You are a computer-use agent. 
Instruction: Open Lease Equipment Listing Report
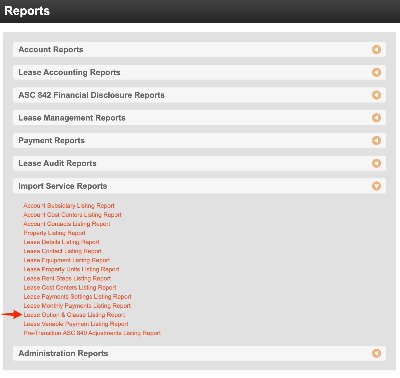66,260
